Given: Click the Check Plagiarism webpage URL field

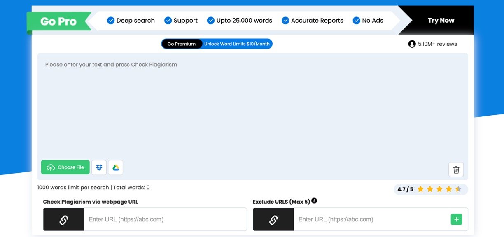Looking at the screenshot, I should pyautogui.click(x=166, y=219).
